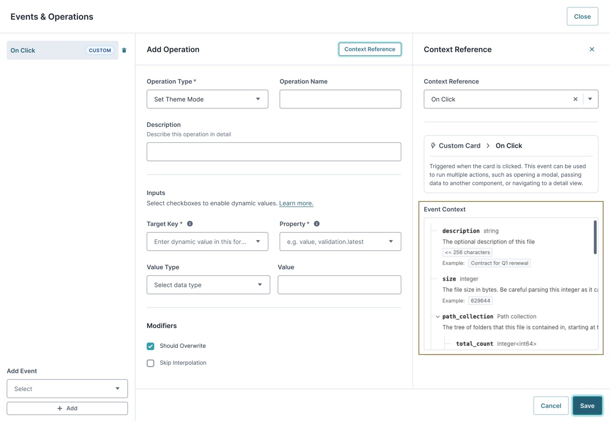The height and width of the screenshot is (421, 610).
Task: Open the Learn more link
Action: coord(296,203)
